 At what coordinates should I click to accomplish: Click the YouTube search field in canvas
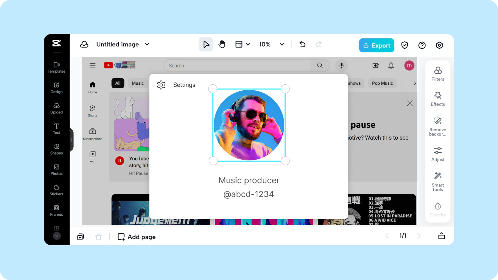(237, 65)
